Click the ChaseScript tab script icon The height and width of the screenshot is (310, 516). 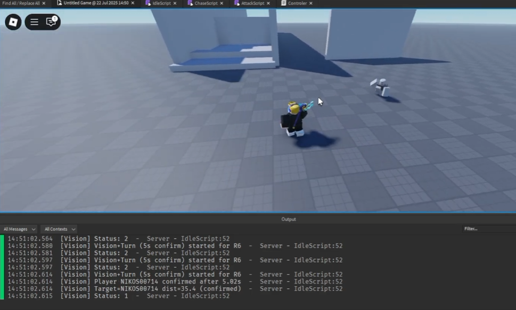[190, 3]
